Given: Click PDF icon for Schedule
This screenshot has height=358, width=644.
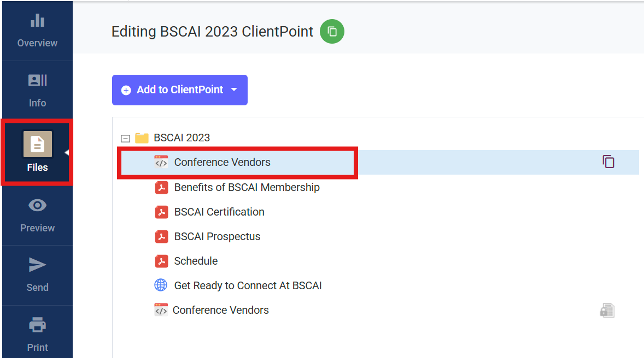Looking at the screenshot, I should point(161,261).
